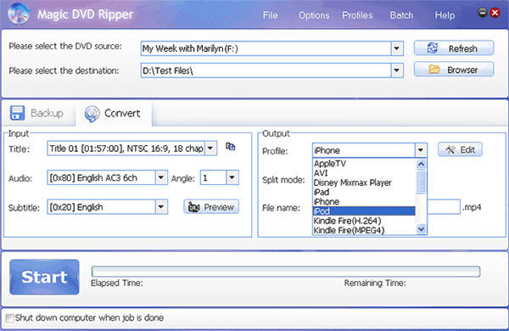
Task: Click the Edit profile tools button
Action: [460, 149]
